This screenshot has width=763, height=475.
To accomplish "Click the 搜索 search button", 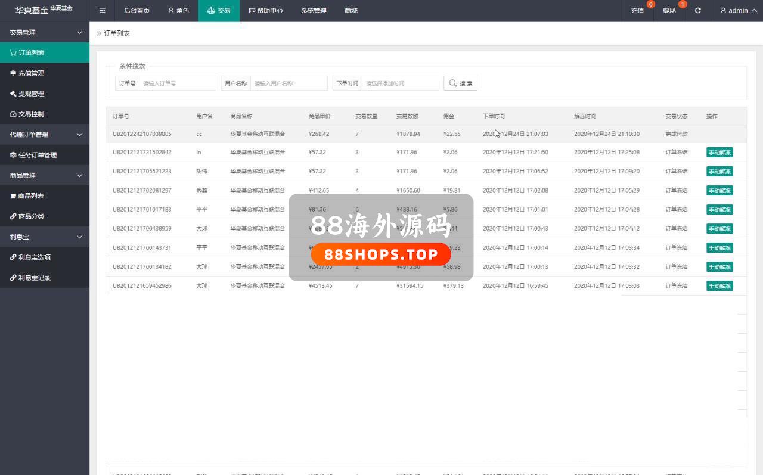I will [x=460, y=83].
